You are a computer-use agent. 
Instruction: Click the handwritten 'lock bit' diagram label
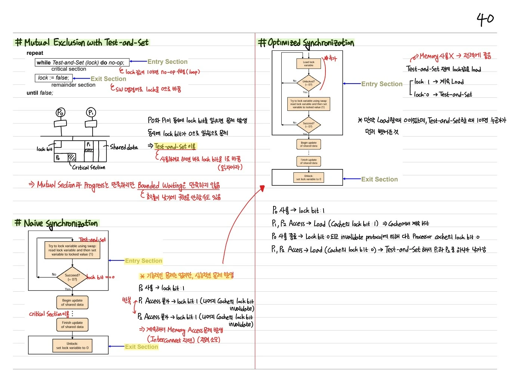point(44,149)
